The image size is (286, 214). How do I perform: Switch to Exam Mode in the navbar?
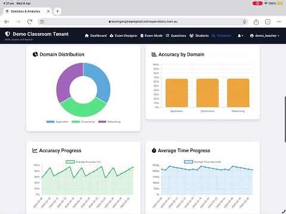[x=151, y=36]
